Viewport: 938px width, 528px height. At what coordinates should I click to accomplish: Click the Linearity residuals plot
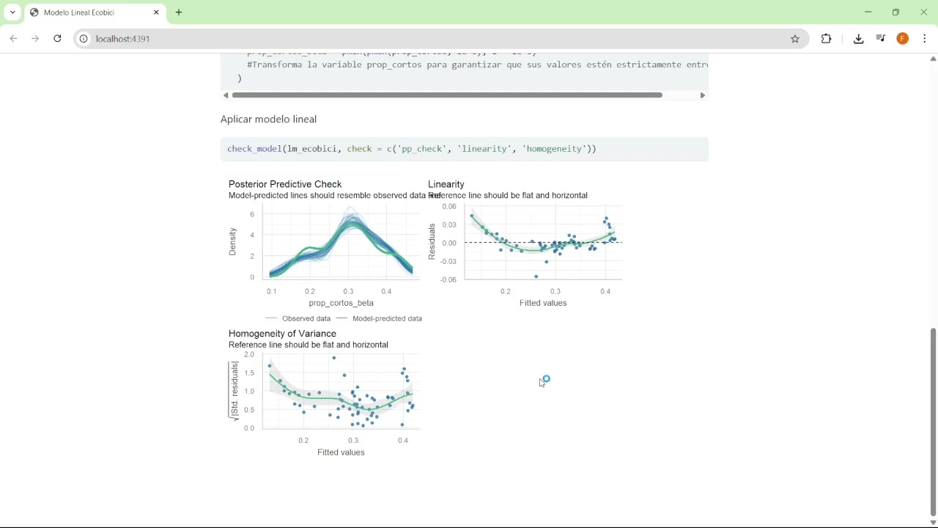(543, 243)
